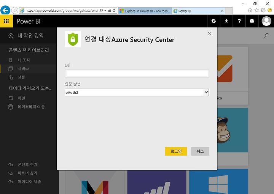The image size is (274, 194).
Task: Click the Windows logo service tile
Action: coord(218,181)
